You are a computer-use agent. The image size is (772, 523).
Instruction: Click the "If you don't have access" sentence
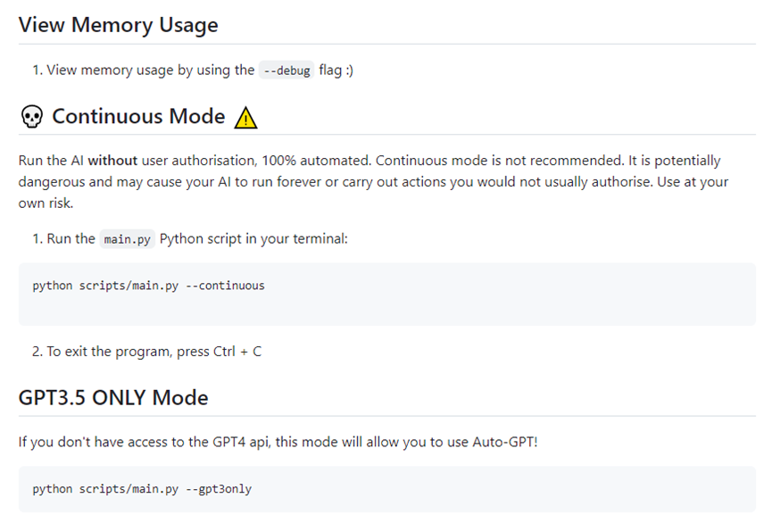click(x=278, y=442)
